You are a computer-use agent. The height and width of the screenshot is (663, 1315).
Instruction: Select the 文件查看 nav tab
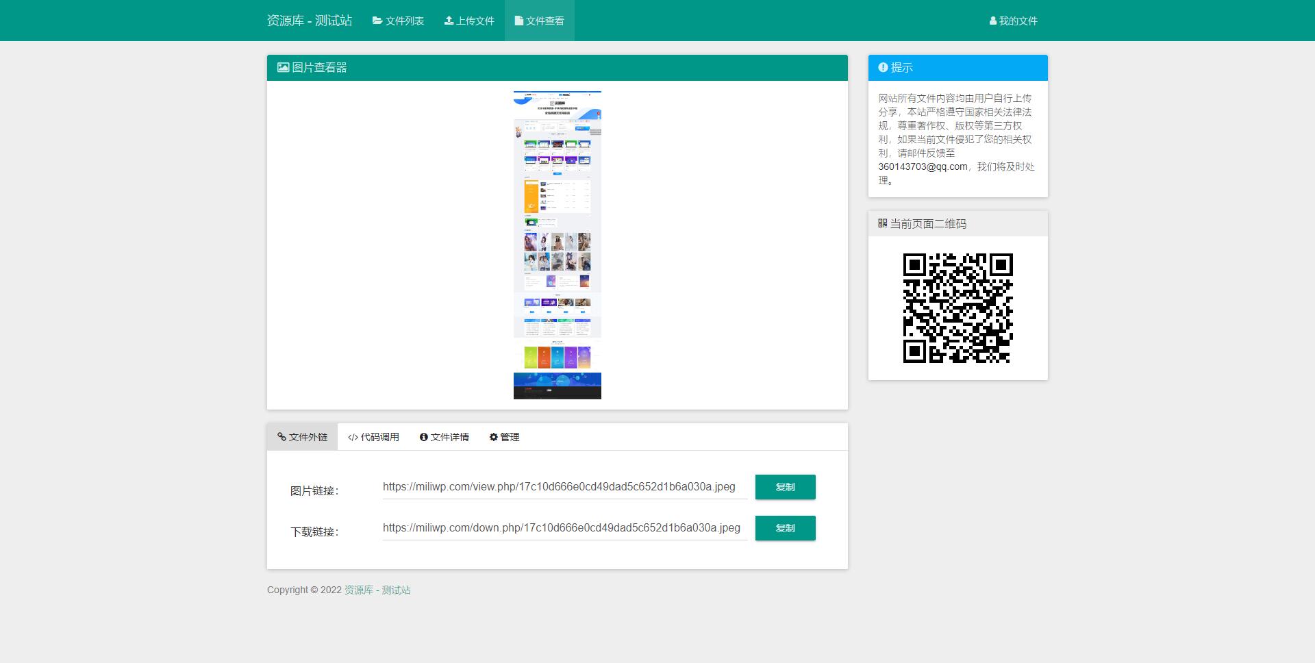[540, 21]
